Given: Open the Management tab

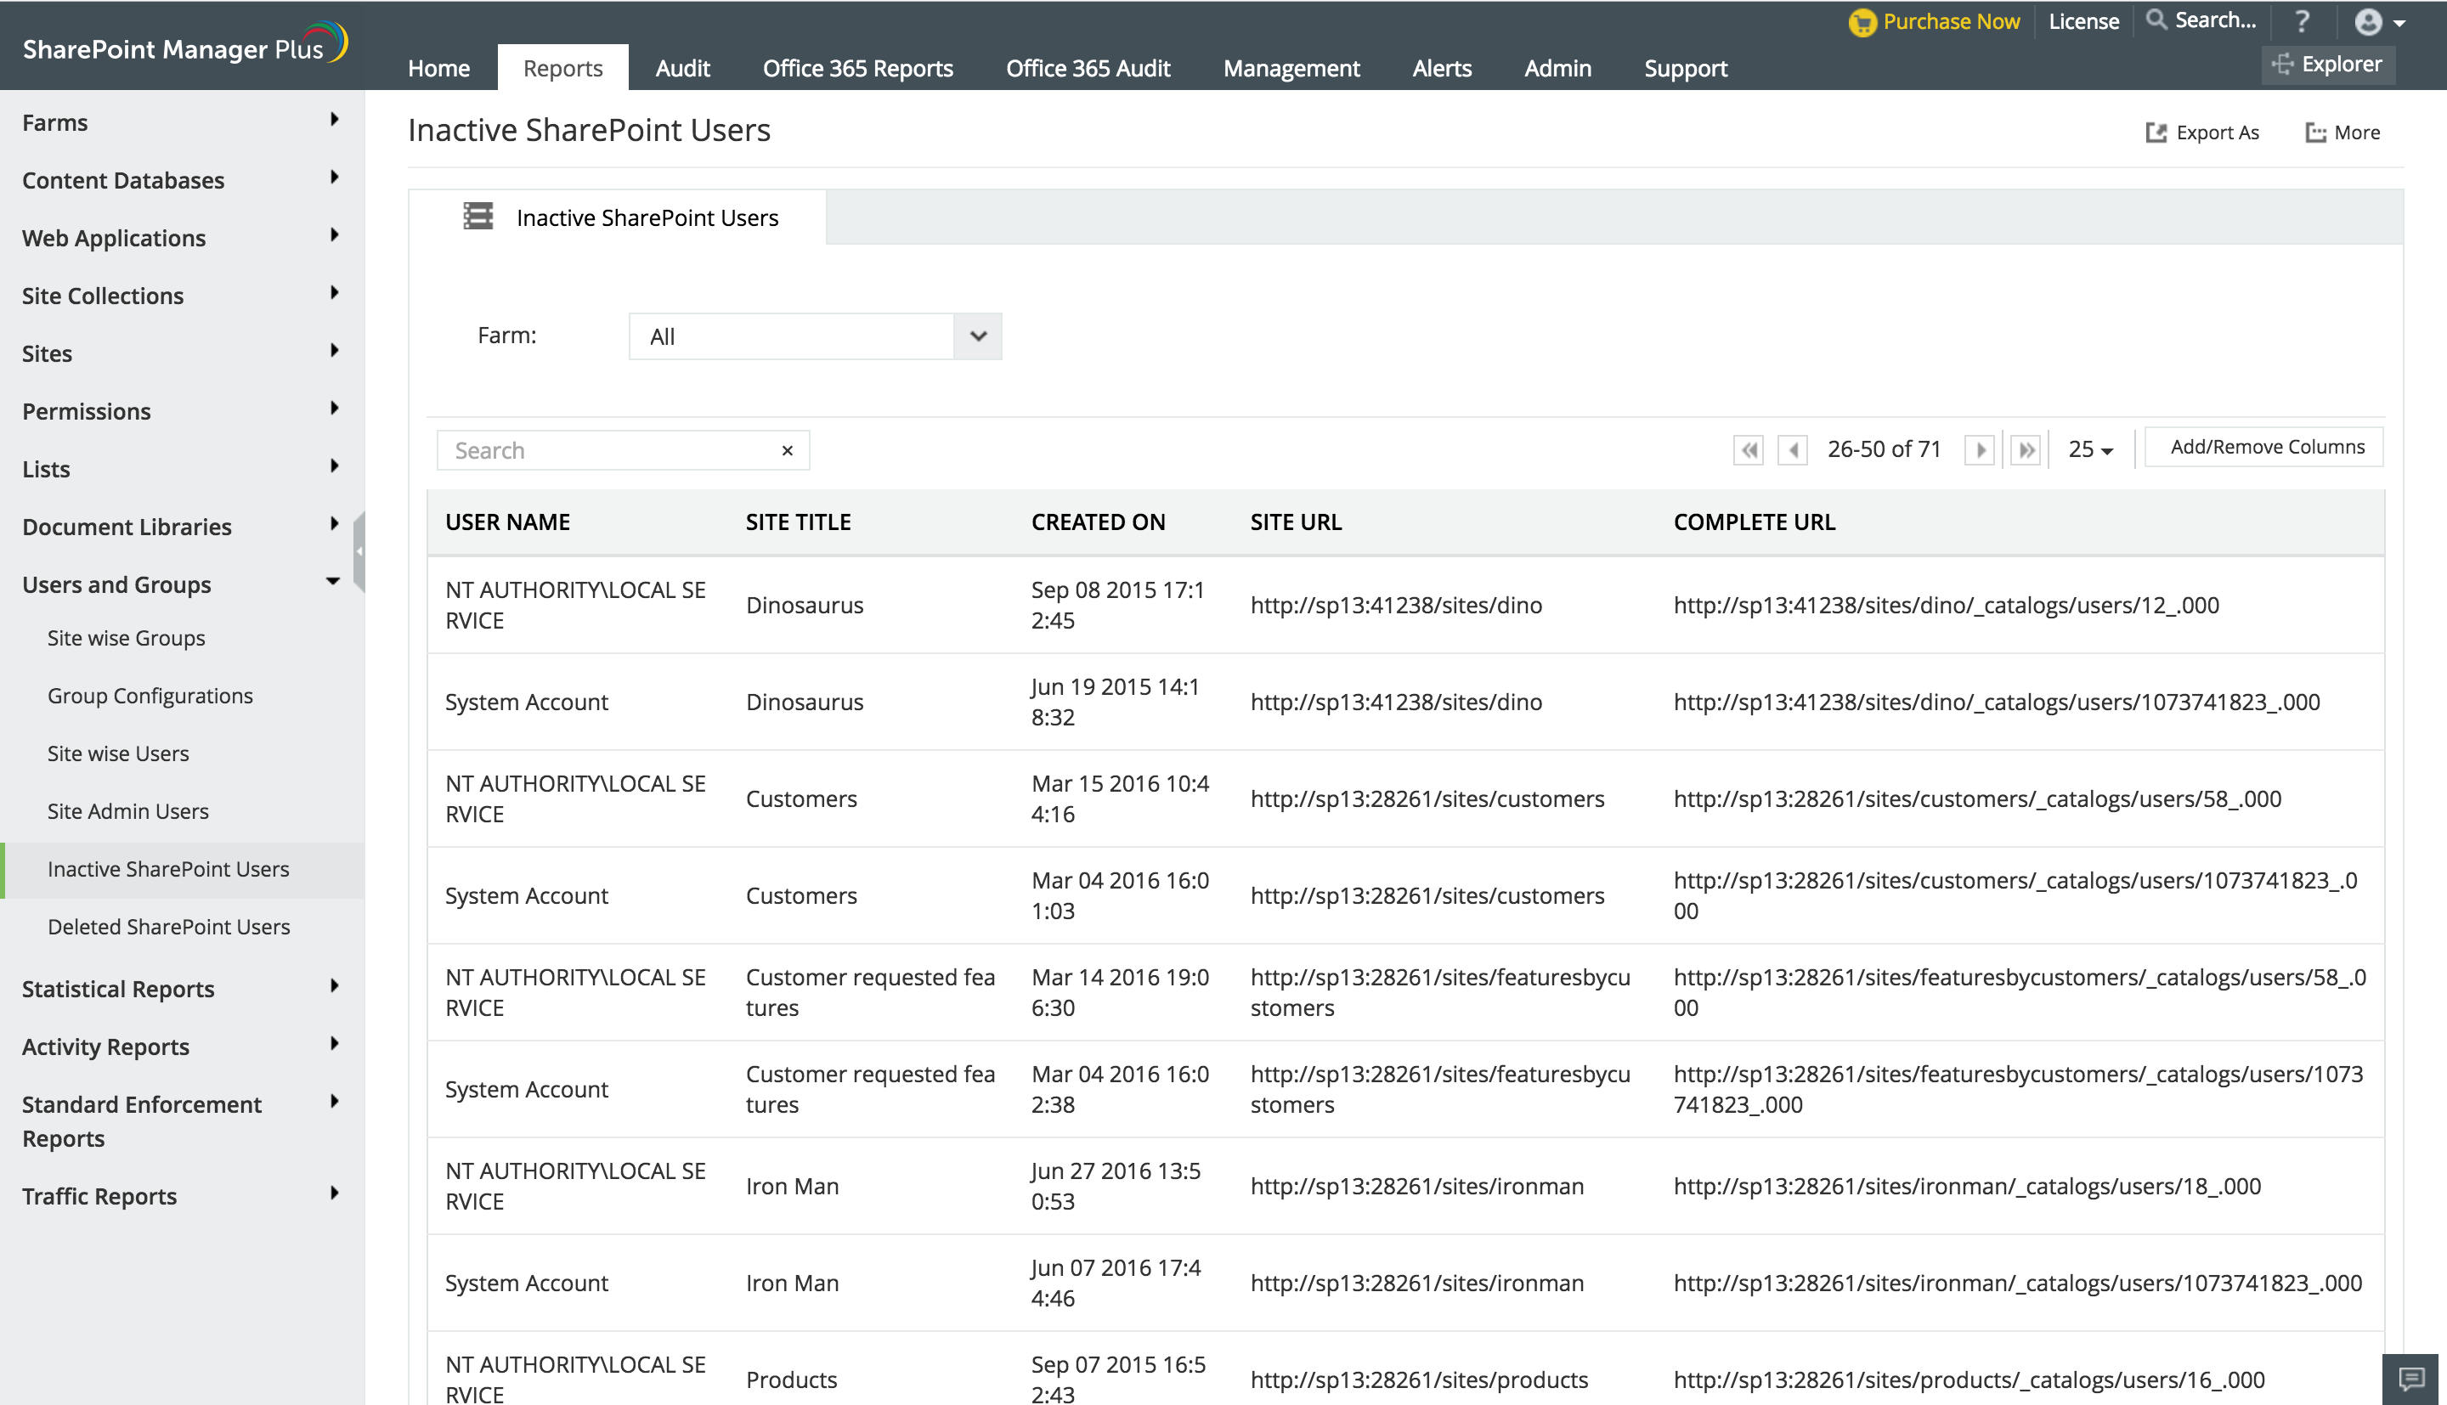Looking at the screenshot, I should [x=1290, y=69].
